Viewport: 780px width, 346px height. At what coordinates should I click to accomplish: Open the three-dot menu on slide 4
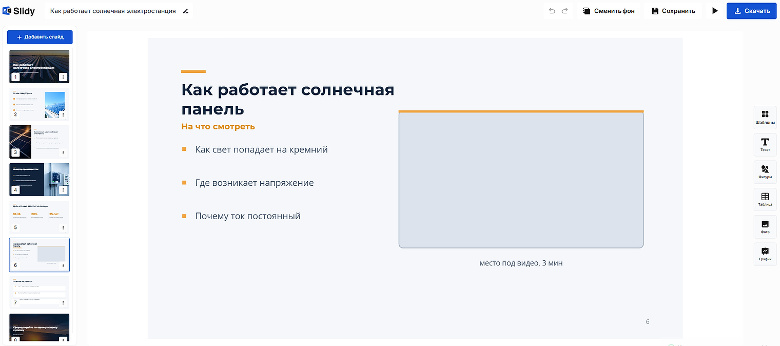tap(63, 190)
